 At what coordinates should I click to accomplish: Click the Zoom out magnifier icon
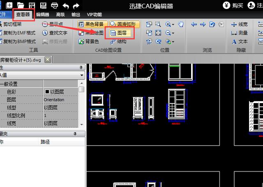tap(168, 33)
